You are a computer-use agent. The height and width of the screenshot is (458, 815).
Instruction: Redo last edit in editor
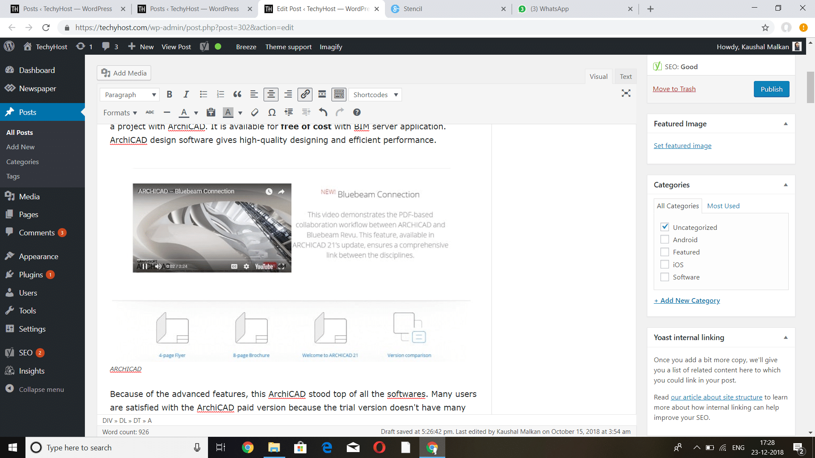coord(340,112)
